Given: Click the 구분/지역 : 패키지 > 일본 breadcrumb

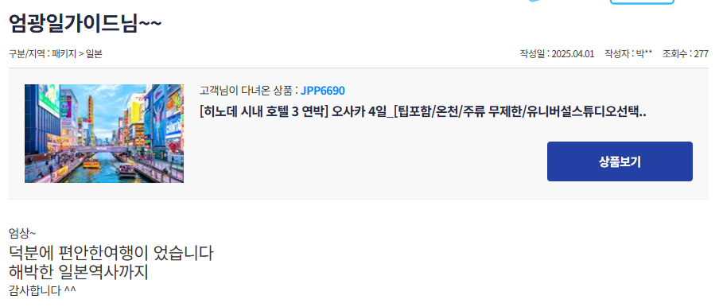Looking at the screenshot, I should click(x=56, y=53).
